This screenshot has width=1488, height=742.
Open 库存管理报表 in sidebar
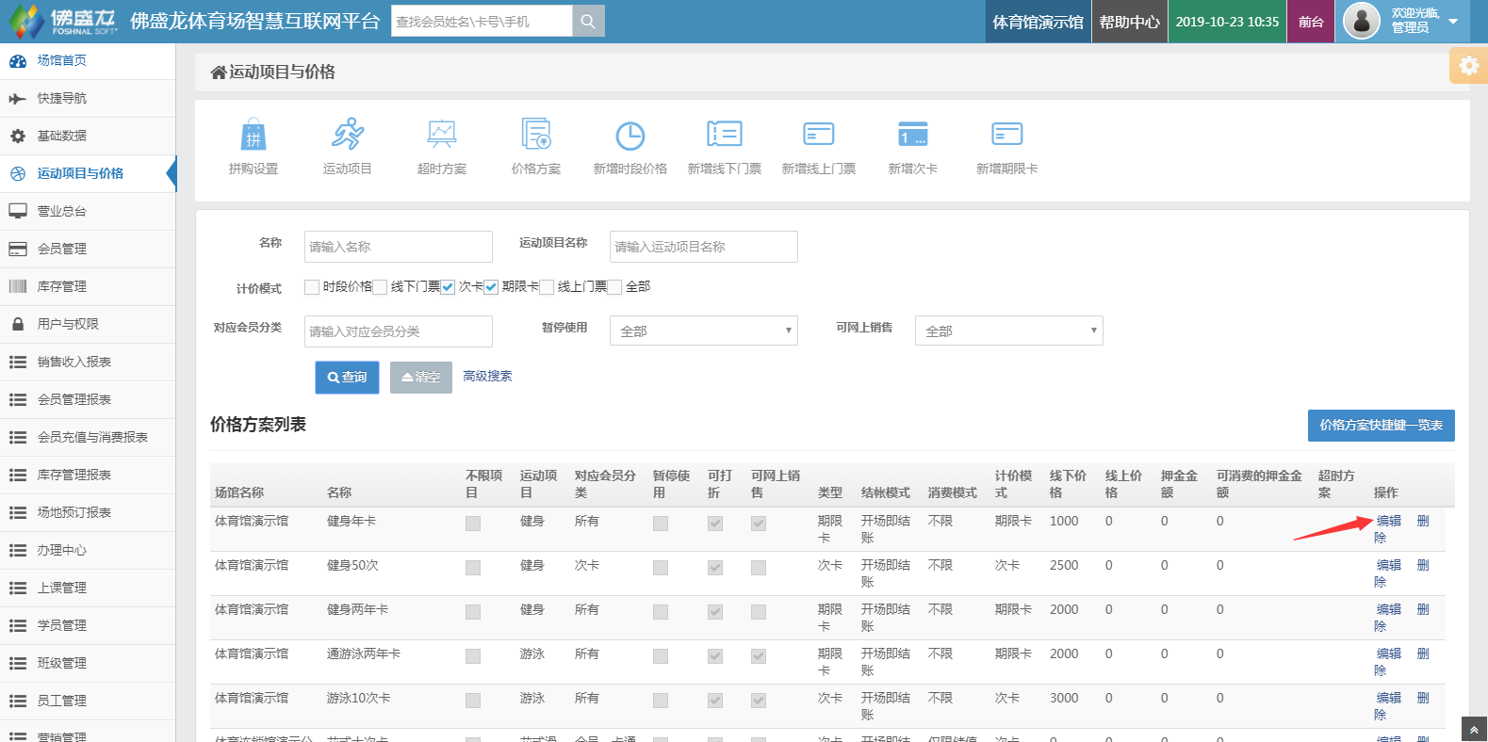88,476
